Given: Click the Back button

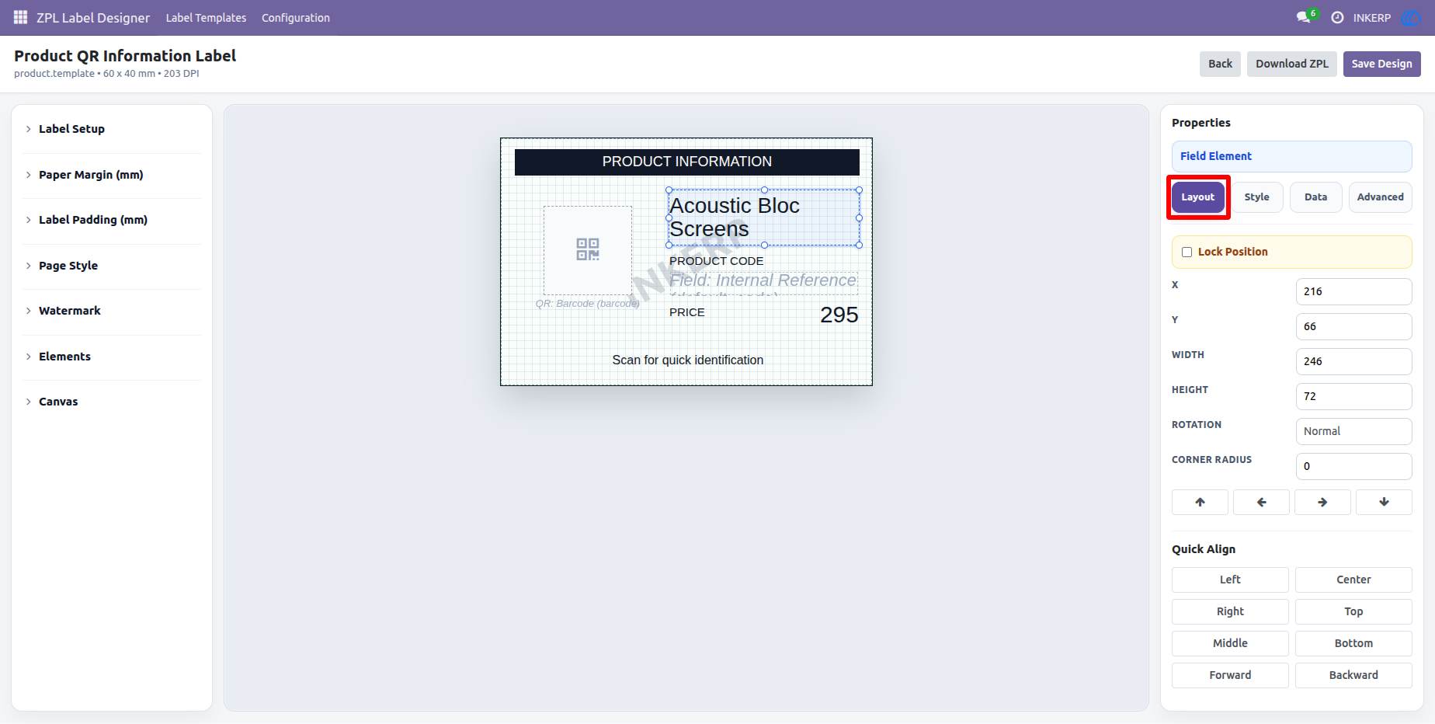Looking at the screenshot, I should 1220,64.
